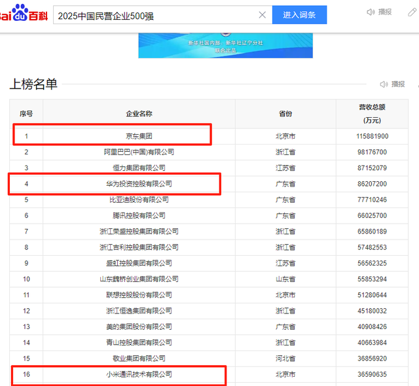Screen dimensions: 419x386
Task: Select the 浙江恒逸集团有限公司 cell
Action: (x=139, y=311)
